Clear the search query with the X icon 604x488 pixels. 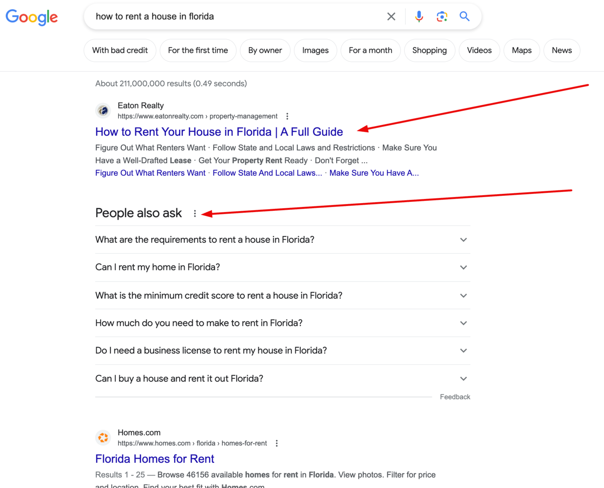pyautogui.click(x=391, y=16)
